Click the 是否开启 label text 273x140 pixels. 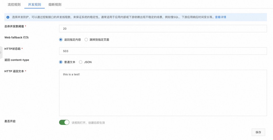(x=10, y=121)
